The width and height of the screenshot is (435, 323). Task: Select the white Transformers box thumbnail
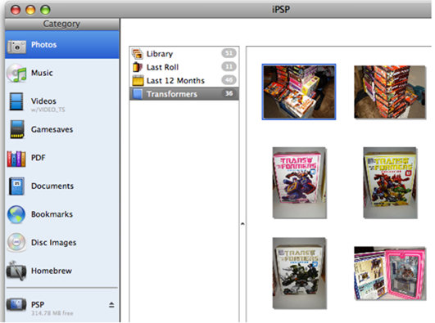tap(299, 273)
